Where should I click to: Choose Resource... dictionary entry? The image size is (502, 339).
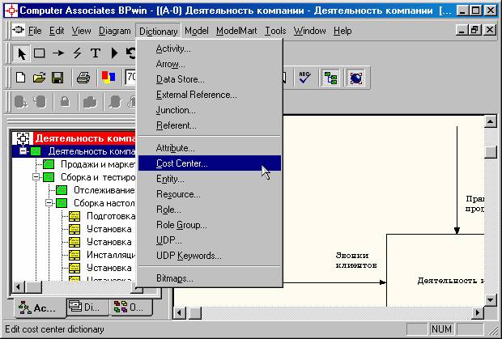point(210,194)
